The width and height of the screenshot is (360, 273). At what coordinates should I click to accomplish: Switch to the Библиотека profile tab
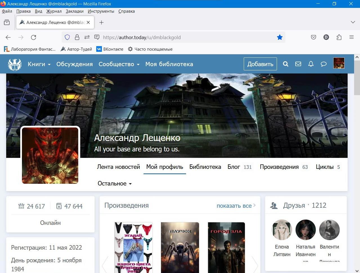coord(205,167)
